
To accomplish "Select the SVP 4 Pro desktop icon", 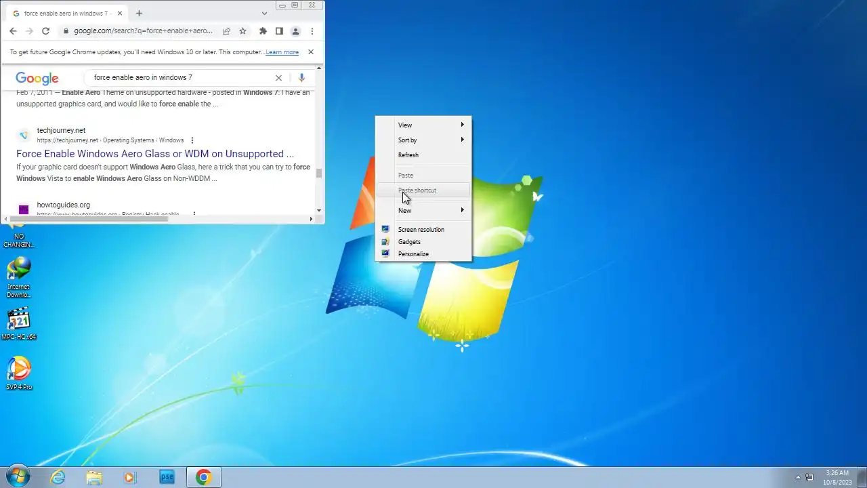I will [19, 373].
